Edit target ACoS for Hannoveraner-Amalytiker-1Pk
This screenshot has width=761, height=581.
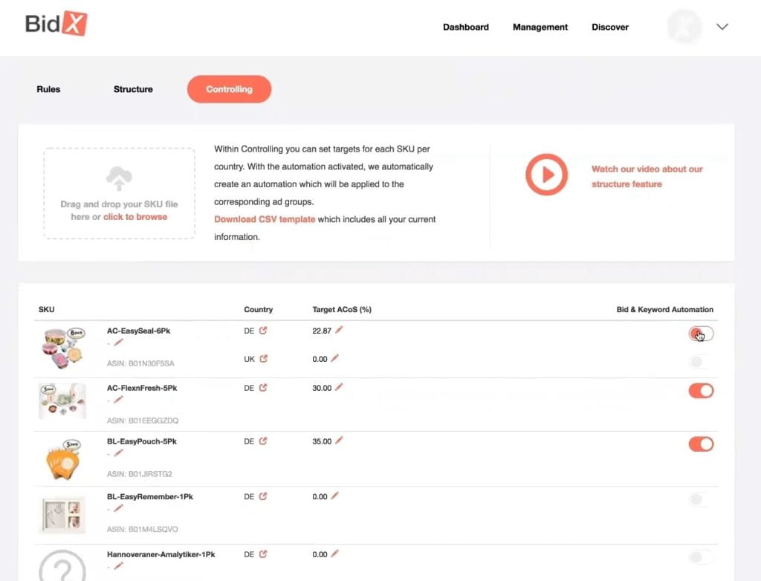(x=335, y=554)
